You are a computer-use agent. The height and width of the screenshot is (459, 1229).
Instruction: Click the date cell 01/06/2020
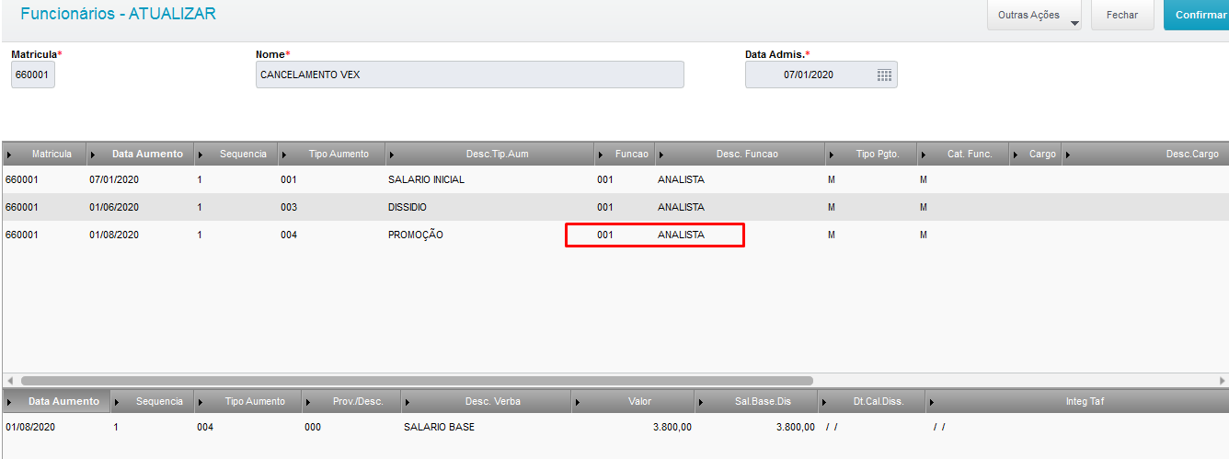coord(114,207)
